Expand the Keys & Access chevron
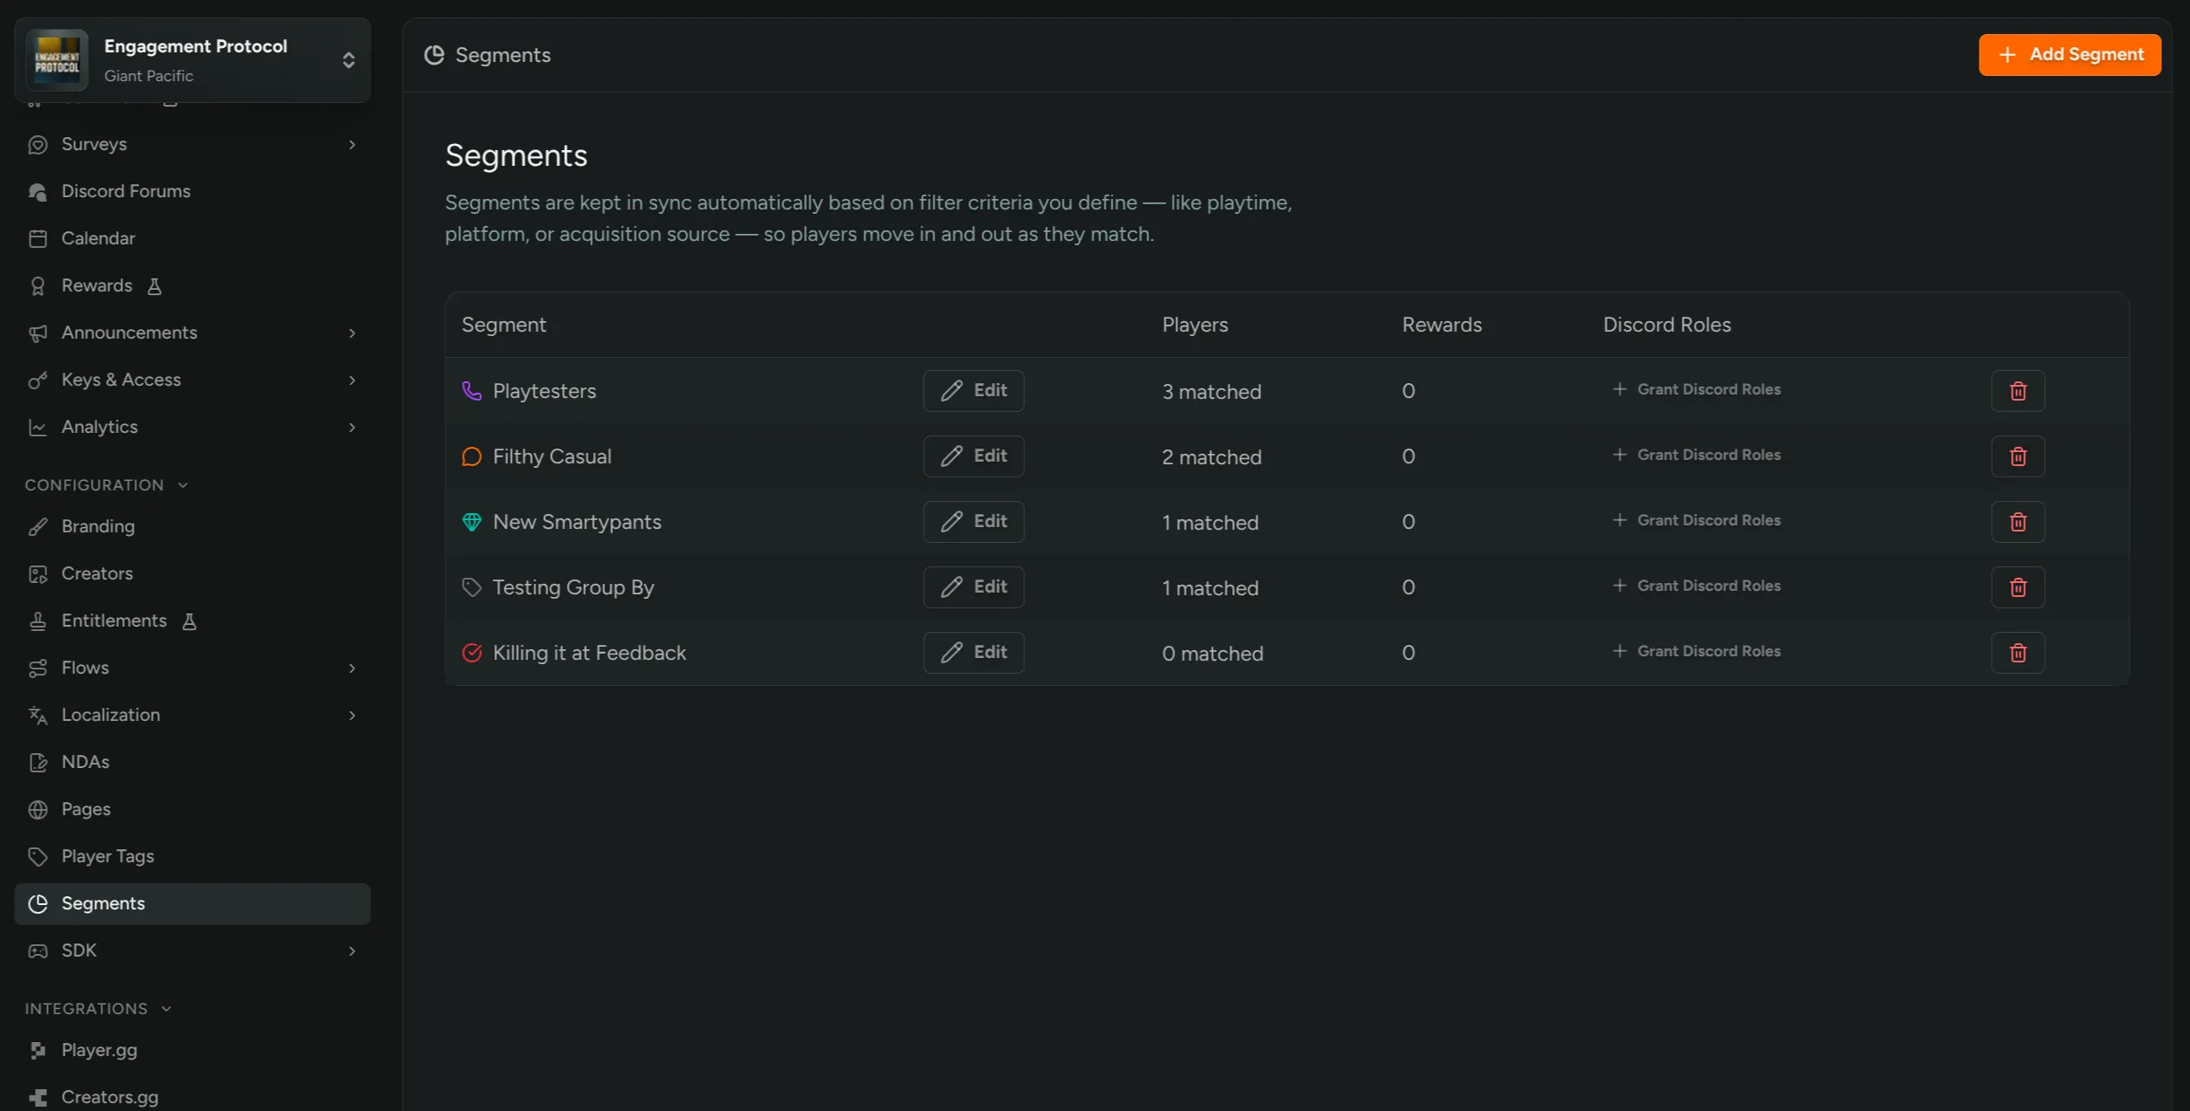The height and width of the screenshot is (1111, 2190). [x=352, y=381]
